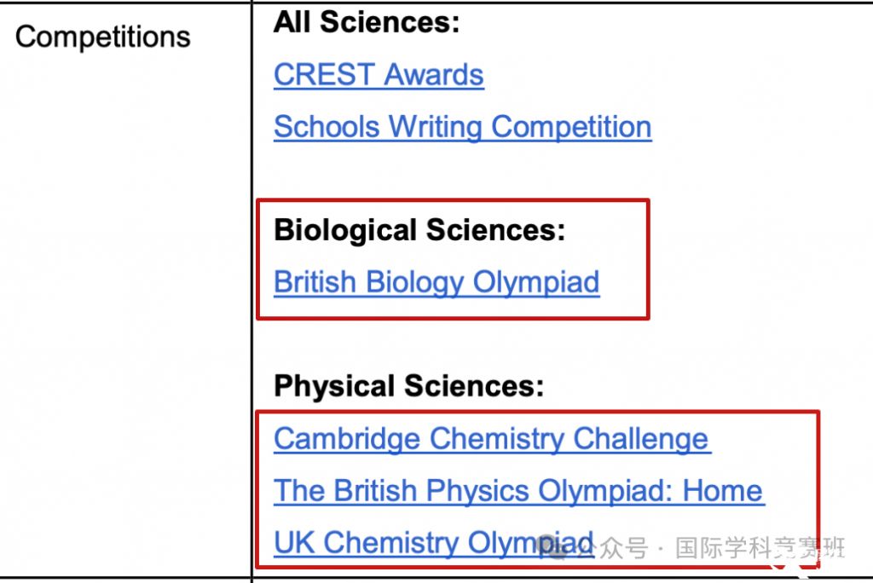Screen dimensions: 873x583
Task: Click the word Competition in the Schools Writing link
Action: pyautogui.click(x=571, y=127)
